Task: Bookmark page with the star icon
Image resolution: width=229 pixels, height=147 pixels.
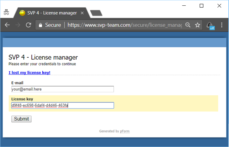Action: click(x=198, y=25)
